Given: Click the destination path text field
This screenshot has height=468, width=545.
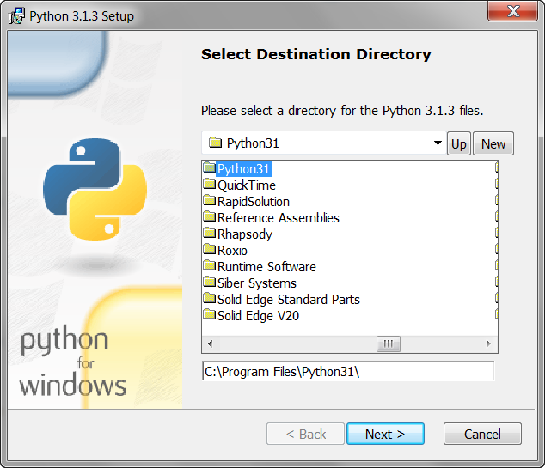Looking at the screenshot, I should pos(348,372).
